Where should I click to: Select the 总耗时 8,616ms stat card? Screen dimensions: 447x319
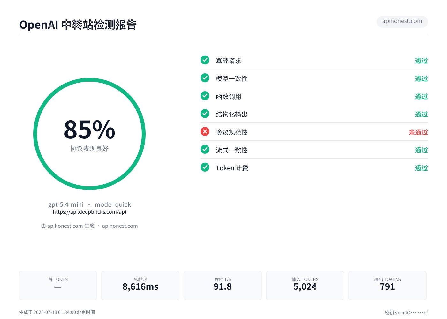pyautogui.click(x=140, y=286)
